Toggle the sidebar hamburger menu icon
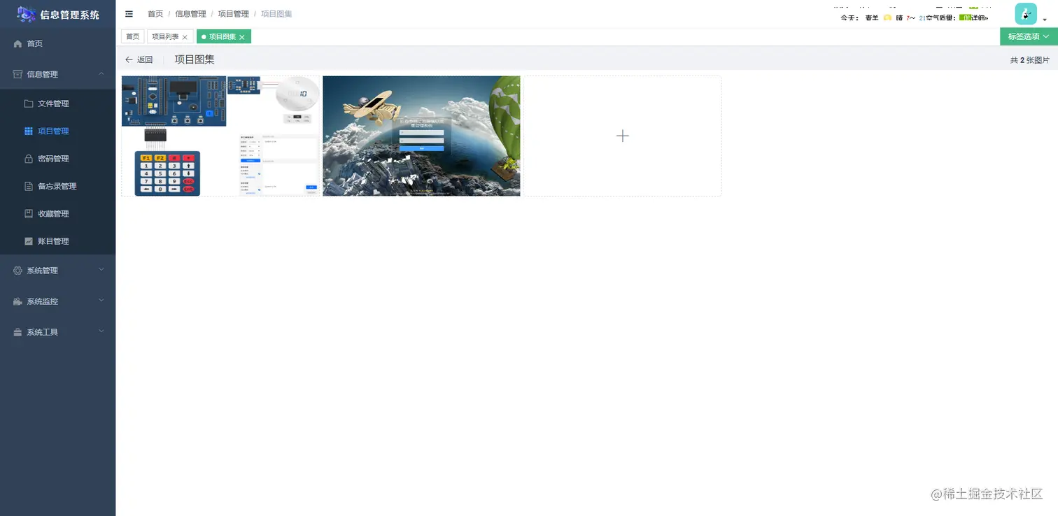 pyautogui.click(x=129, y=14)
